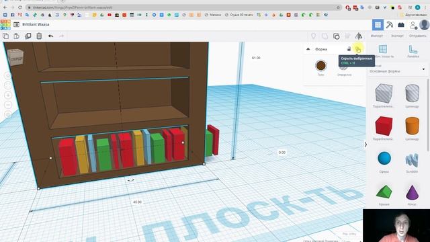This screenshot has height=242, width=430.
Task: Redo the undone action
Action: [61, 36]
